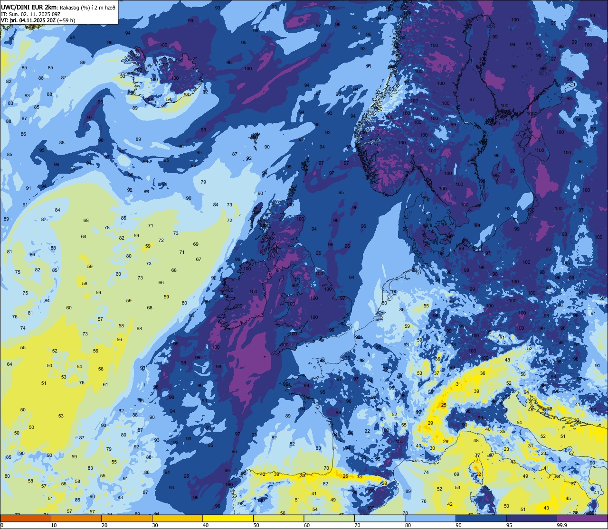The width and height of the screenshot is (608, 529).
Task: Click the 'VT: þri. 04.11.2025 20Z (+59 h)' line
Action: [38, 20]
